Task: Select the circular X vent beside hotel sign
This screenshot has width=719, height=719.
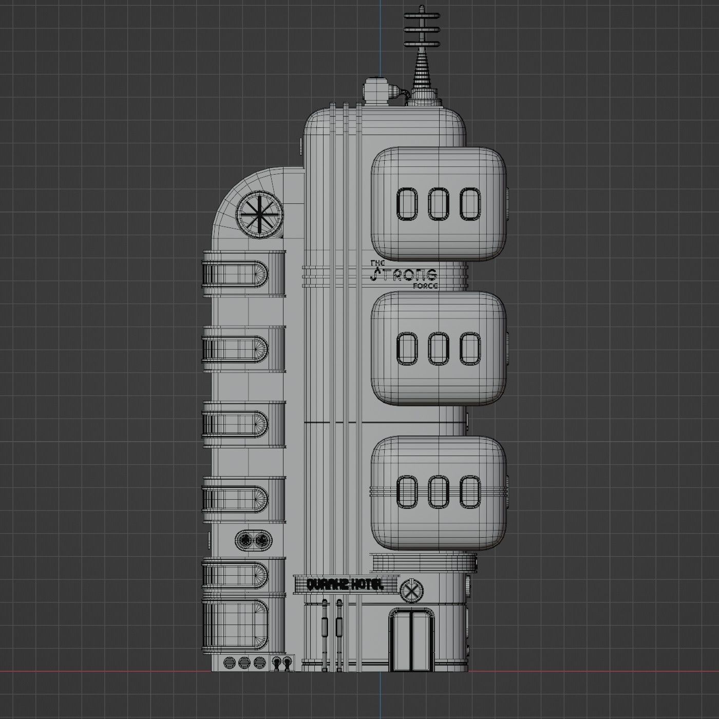Action: tap(411, 591)
